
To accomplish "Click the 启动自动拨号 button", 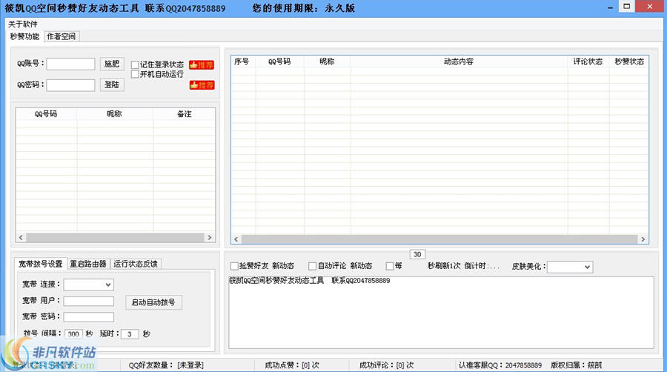I will 154,302.
